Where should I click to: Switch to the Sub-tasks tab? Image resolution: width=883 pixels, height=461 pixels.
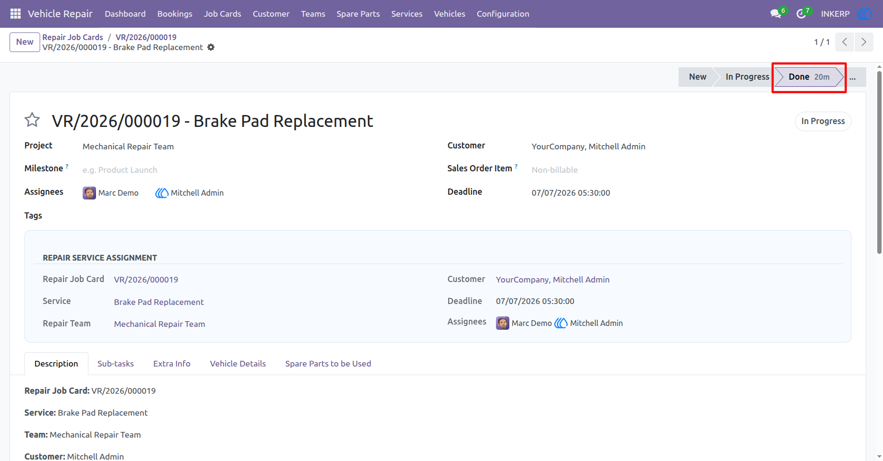tap(116, 364)
